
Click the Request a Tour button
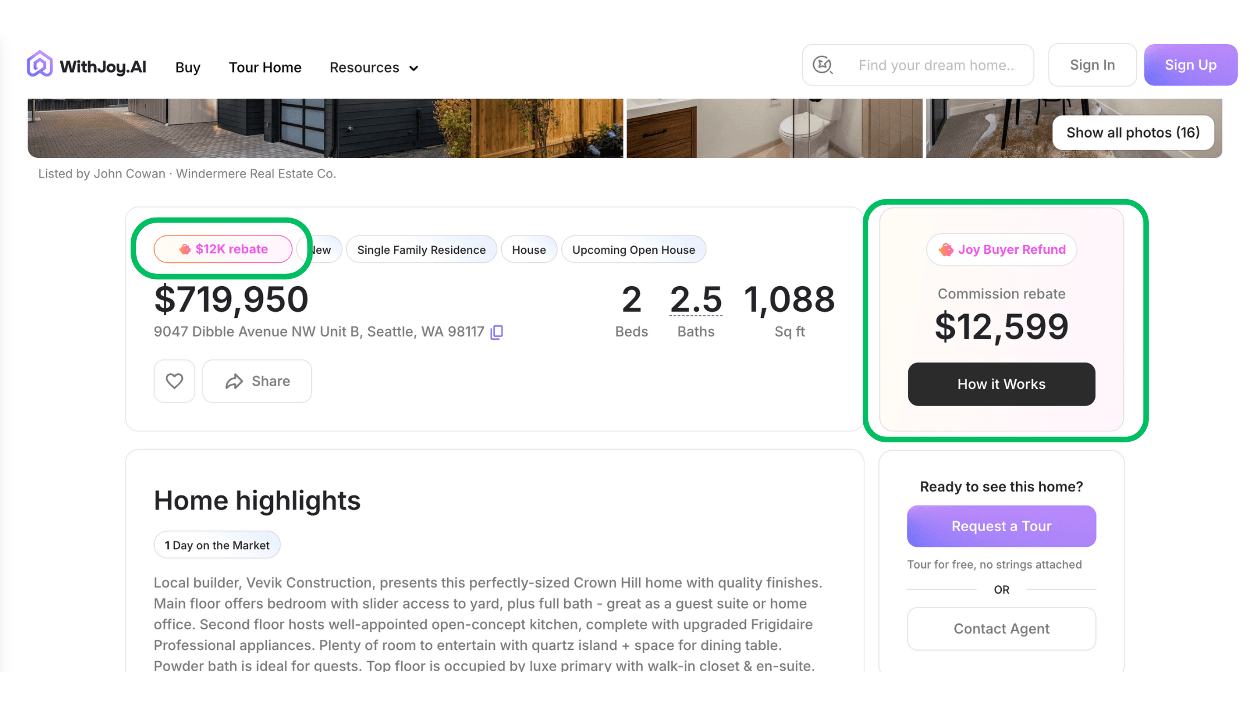(1001, 526)
